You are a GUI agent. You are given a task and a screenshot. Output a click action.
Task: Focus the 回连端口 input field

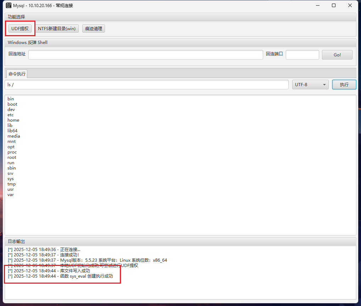point(302,55)
